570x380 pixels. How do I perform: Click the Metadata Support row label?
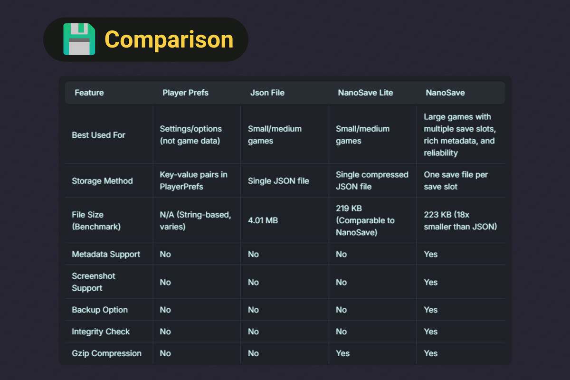(105, 254)
